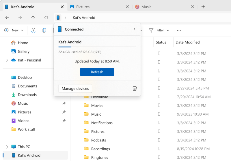
Task: Cut selection with the scissors icon
Action: pyautogui.click(x=33, y=30)
